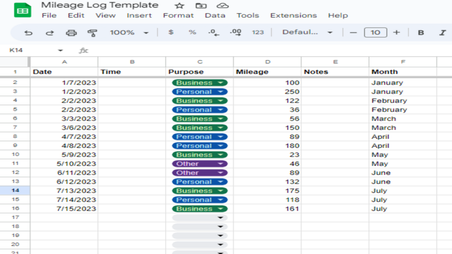This screenshot has width=452, height=254.
Task: Select the paint format roller icon
Action: pyautogui.click(x=92, y=32)
